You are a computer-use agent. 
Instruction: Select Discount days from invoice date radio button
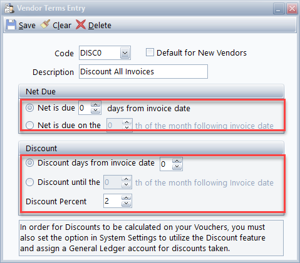29,162
